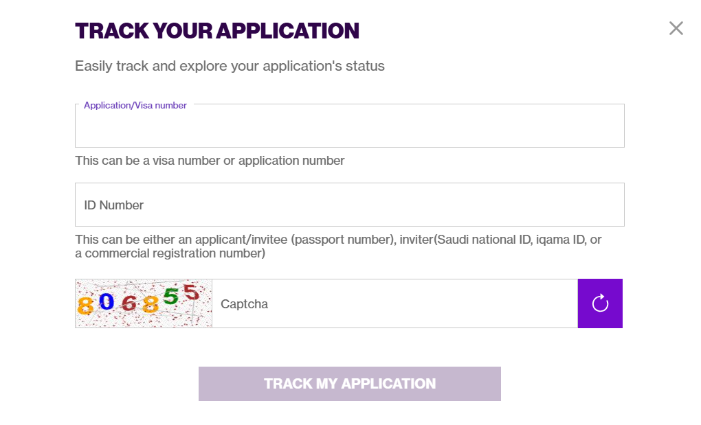This screenshot has width=701, height=425.
Task: Click the passport number hint under ID Number
Action: click(338, 246)
